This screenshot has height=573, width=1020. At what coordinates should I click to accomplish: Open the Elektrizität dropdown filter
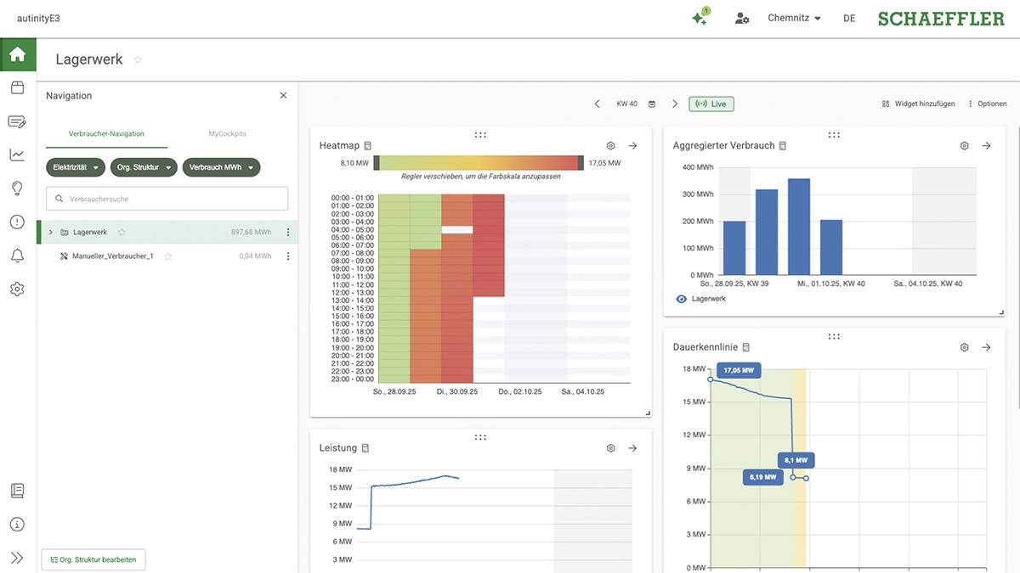pyautogui.click(x=76, y=167)
